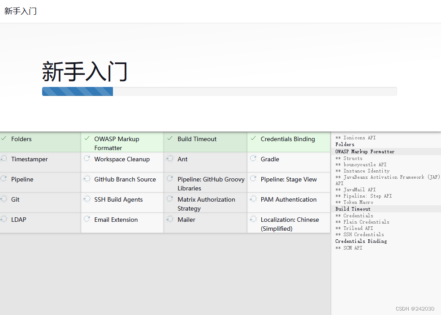441x315 pixels.
Task: Click '** Token Macro' log entry
Action: click(354, 202)
